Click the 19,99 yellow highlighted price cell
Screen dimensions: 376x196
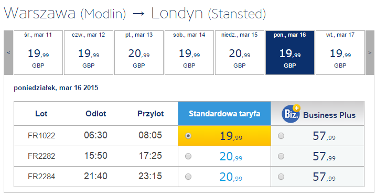(x=224, y=136)
